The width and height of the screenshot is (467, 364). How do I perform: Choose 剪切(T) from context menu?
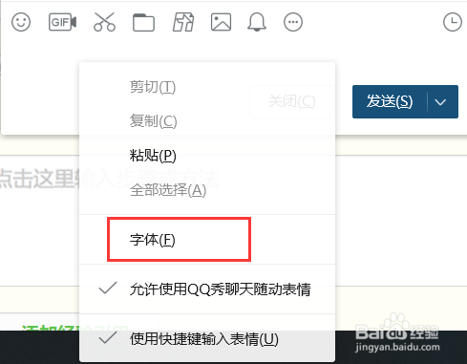207,87
